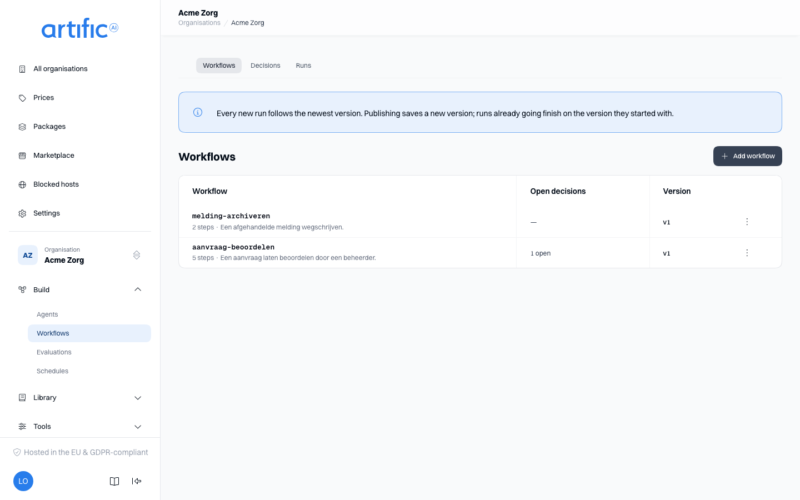The height and width of the screenshot is (500, 800).
Task: Collapse the Build section chevron
Action: click(138, 289)
